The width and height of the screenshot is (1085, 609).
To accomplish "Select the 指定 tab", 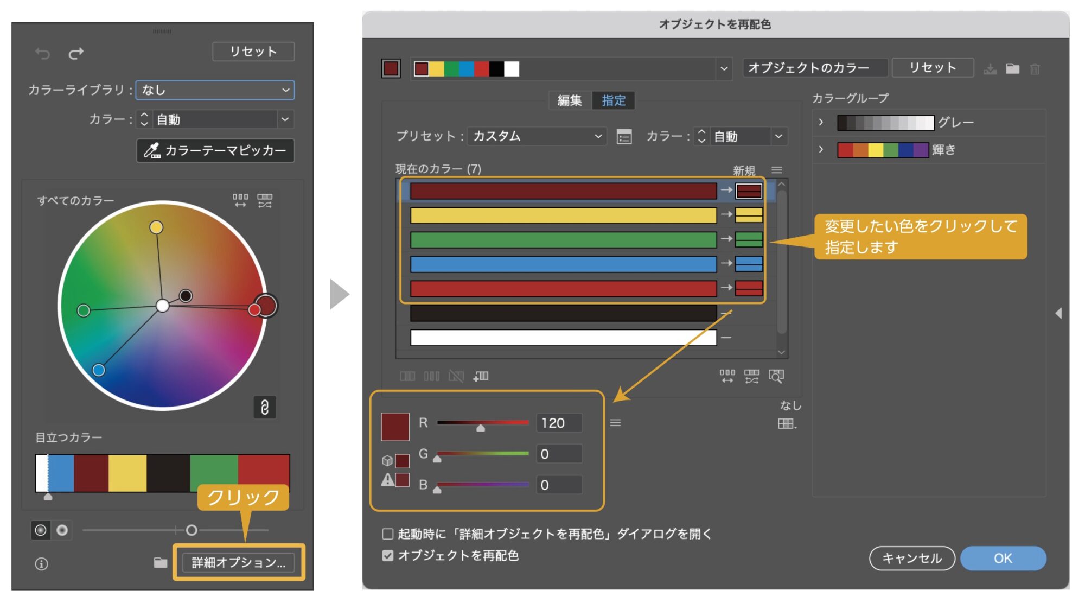I will point(614,100).
